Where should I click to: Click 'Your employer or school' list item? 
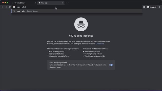(93, 54)
